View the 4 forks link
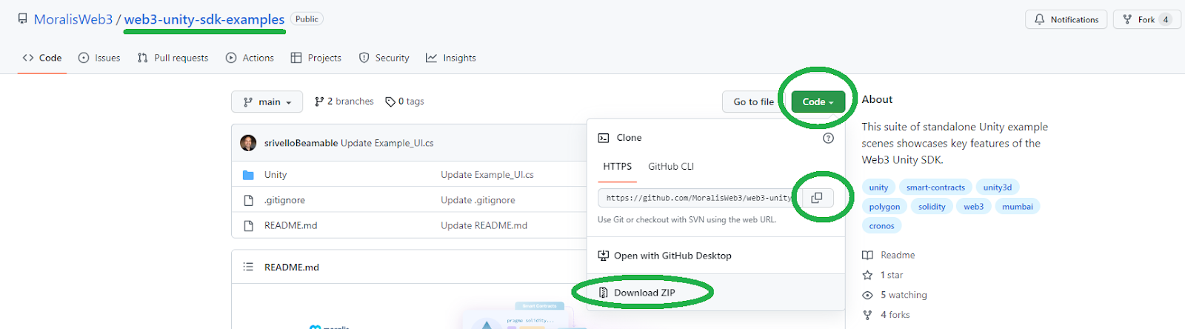This screenshot has width=1185, height=329. (895, 315)
